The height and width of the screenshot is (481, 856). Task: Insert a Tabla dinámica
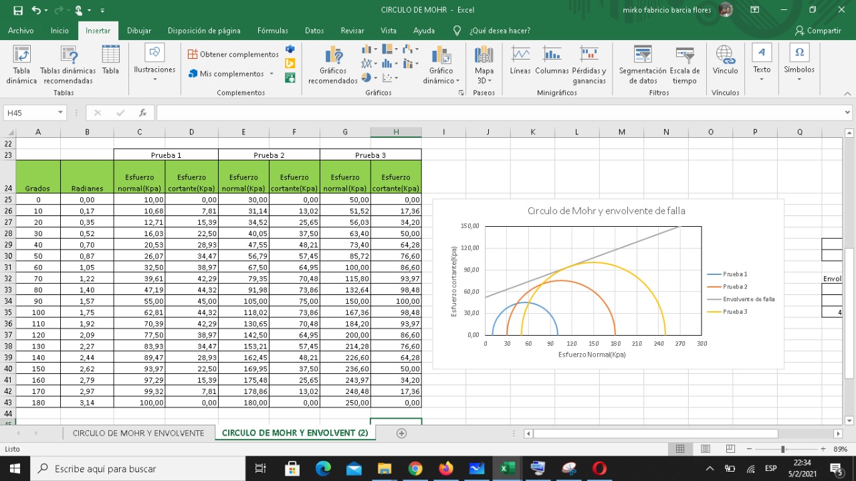click(21, 65)
